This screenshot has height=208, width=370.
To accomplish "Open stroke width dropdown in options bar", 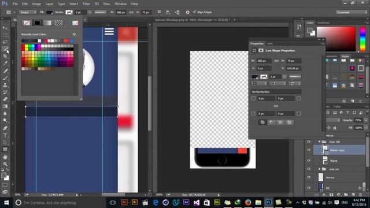I will [90, 12].
